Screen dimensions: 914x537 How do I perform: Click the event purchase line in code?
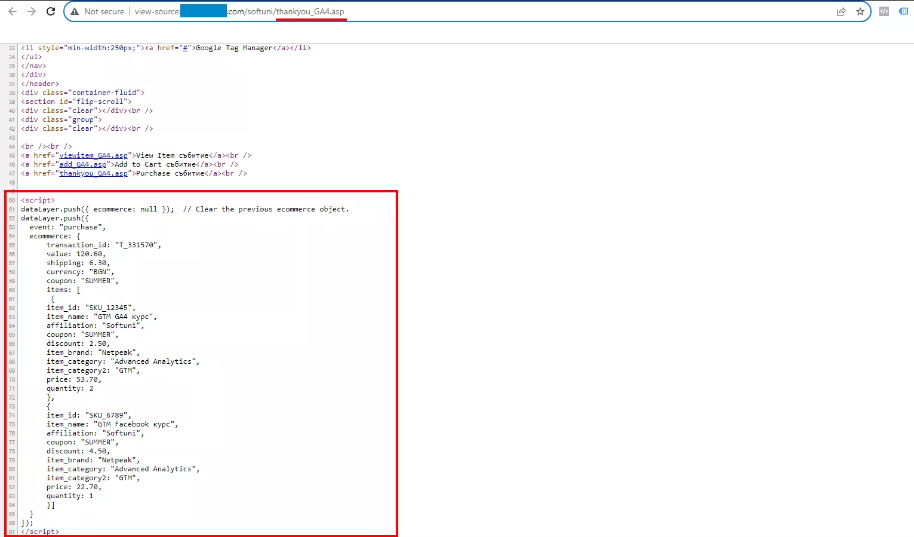tap(67, 227)
